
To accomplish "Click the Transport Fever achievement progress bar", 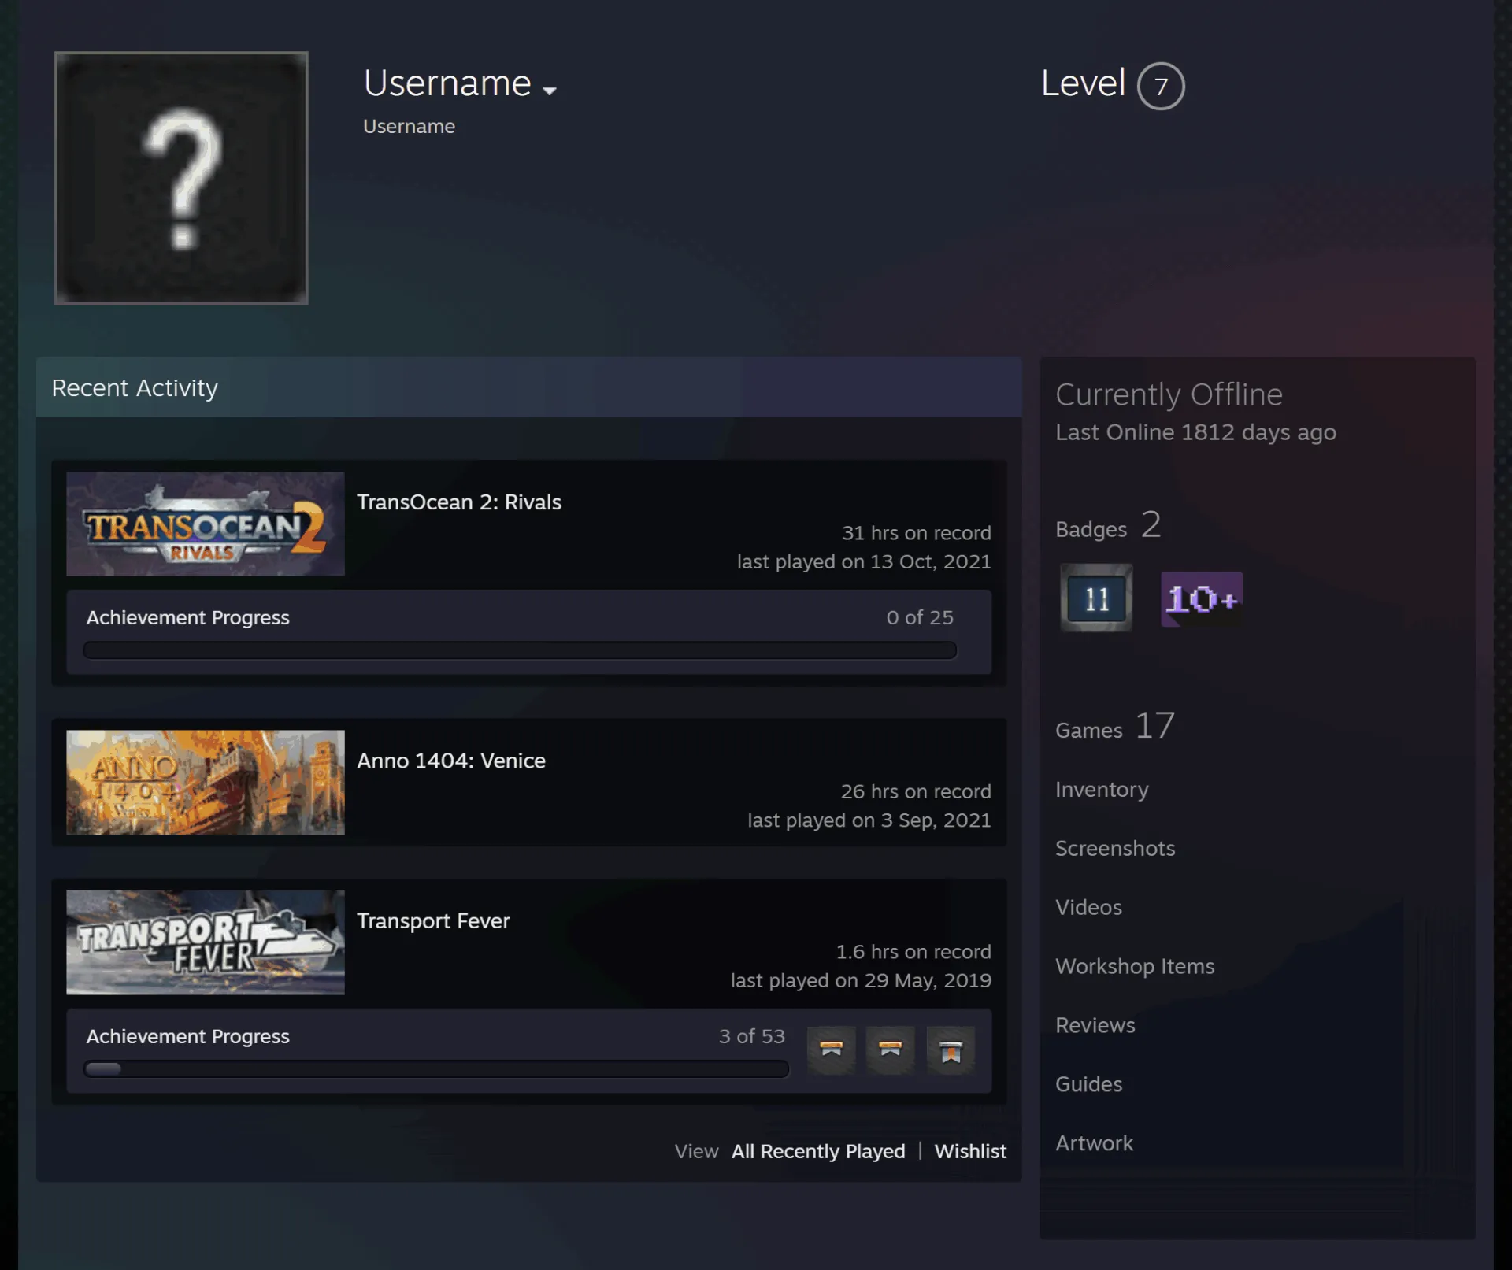I will click(x=436, y=1069).
